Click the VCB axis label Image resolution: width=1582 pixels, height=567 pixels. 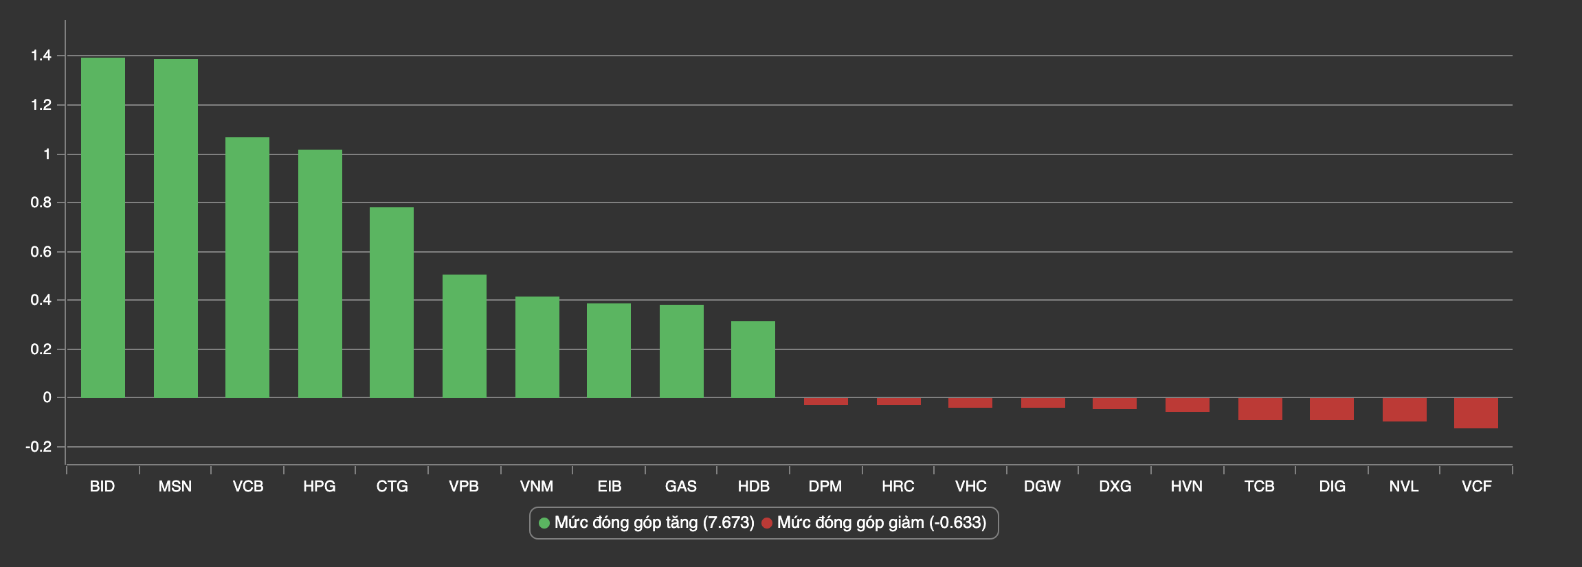coord(248,487)
